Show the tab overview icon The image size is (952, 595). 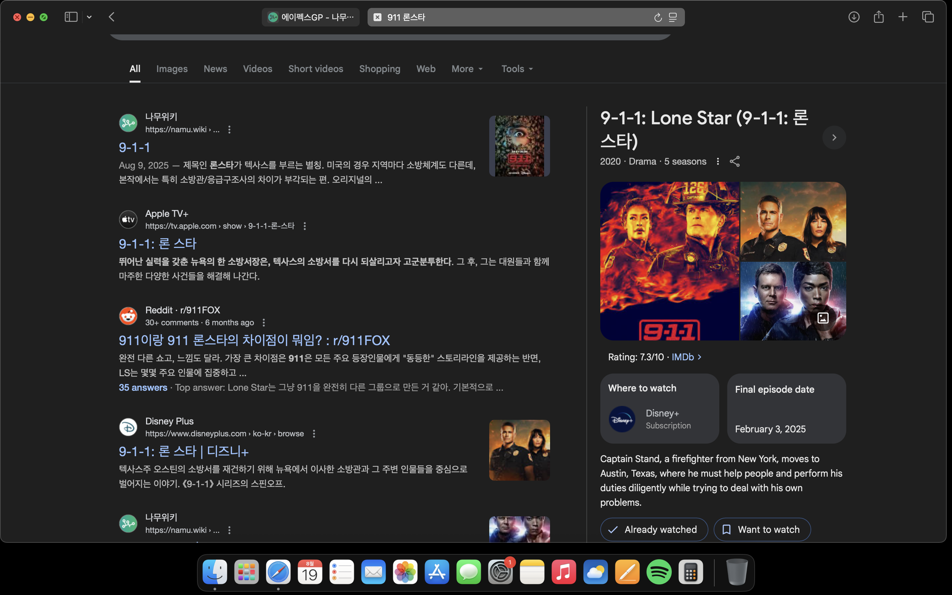pyautogui.click(x=928, y=17)
